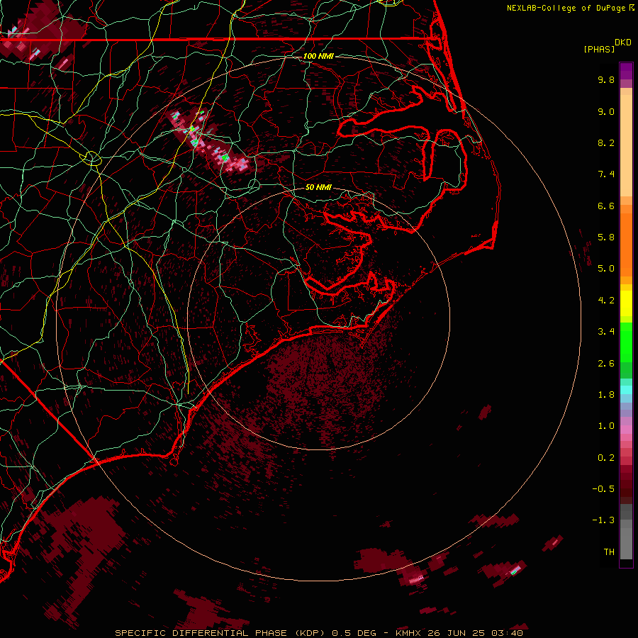Click the 9.8 value on the color scale

click(x=606, y=79)
